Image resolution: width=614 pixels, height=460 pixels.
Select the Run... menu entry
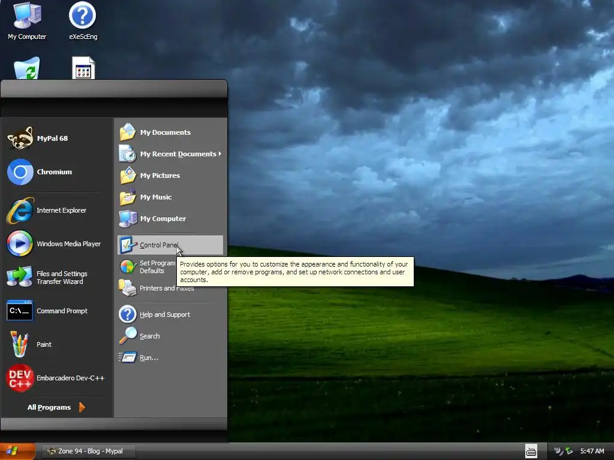pos(149,358)
